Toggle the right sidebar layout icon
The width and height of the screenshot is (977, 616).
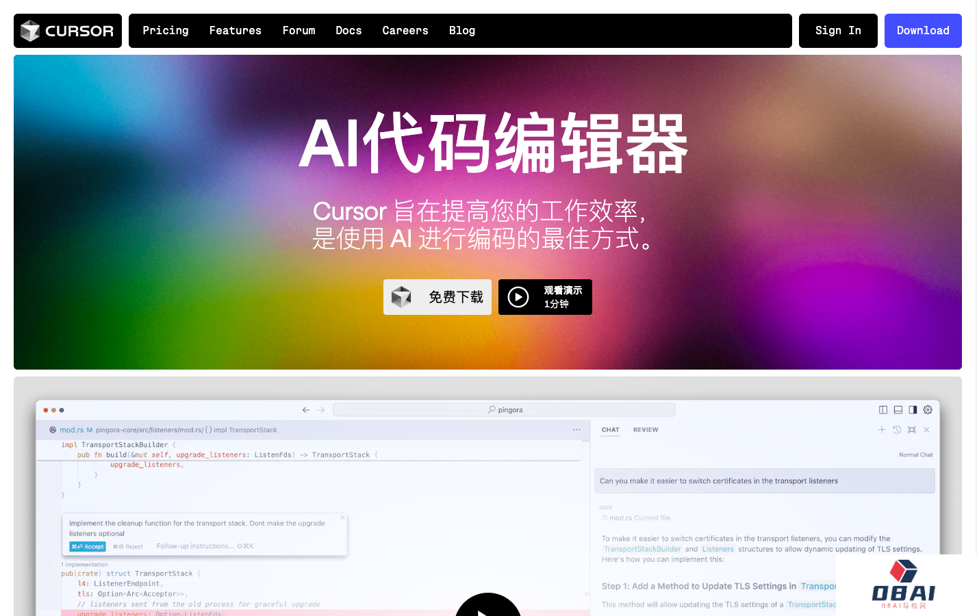point(913,410)
